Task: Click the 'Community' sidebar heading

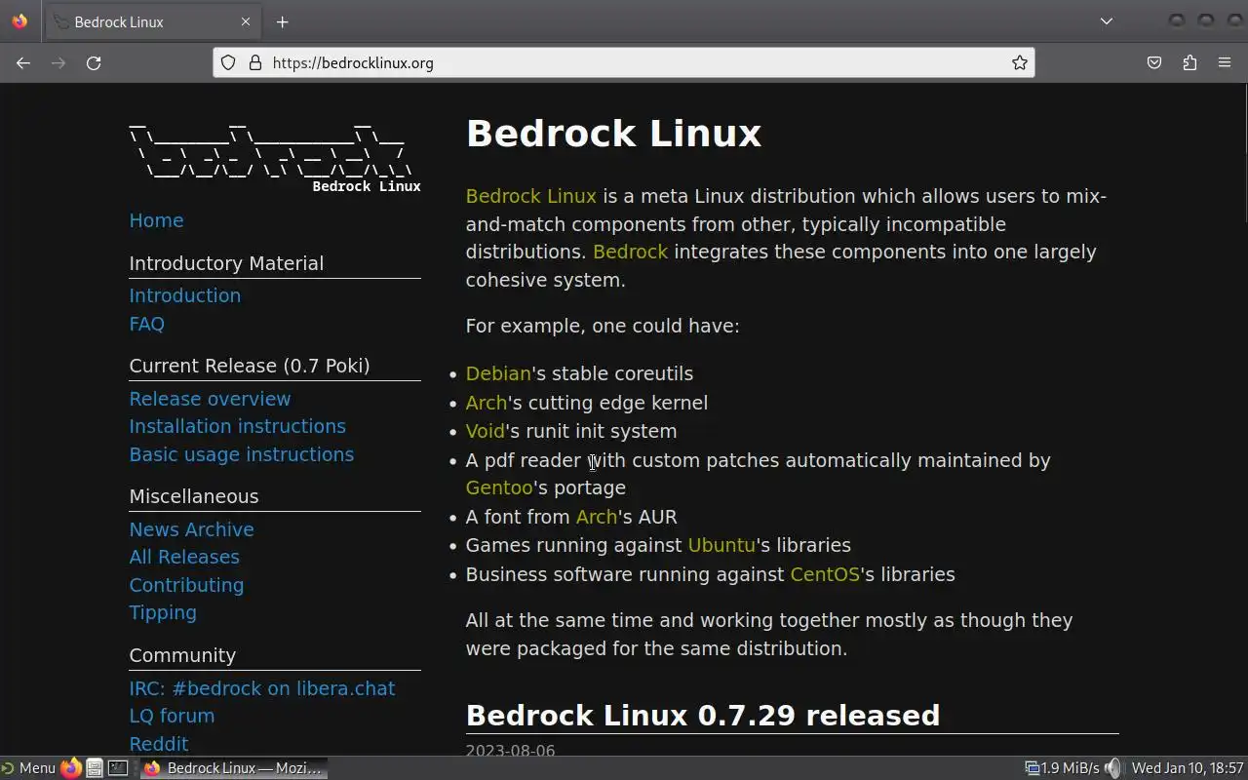Action: point(182,655)
